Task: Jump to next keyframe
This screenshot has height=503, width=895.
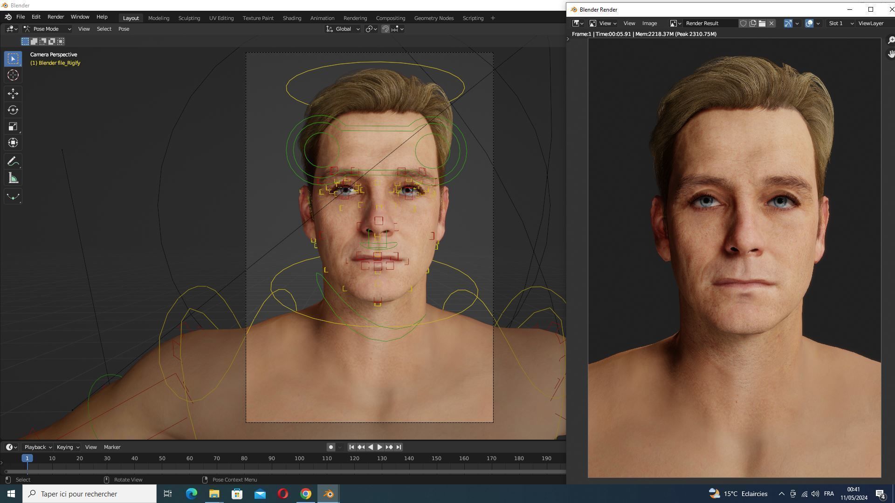Action: (x=389, y=447)
